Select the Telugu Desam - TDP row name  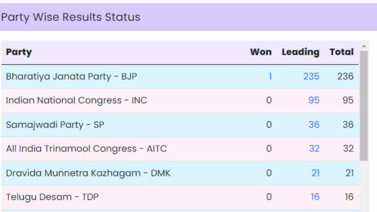tap(52, 197)
